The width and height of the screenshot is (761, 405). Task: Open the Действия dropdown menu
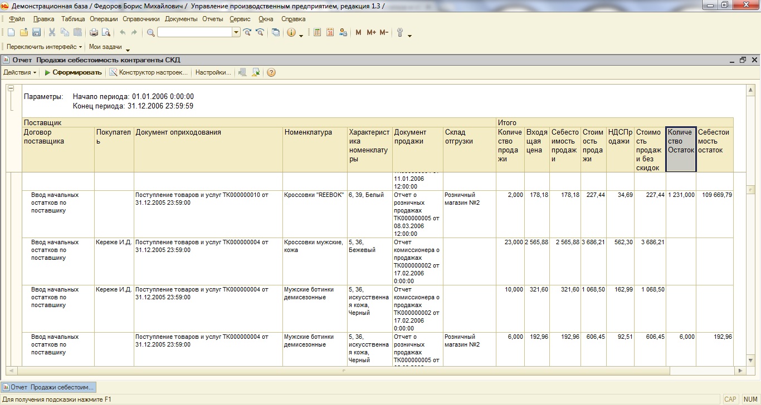pyautogui.click(x=20, y=72)
